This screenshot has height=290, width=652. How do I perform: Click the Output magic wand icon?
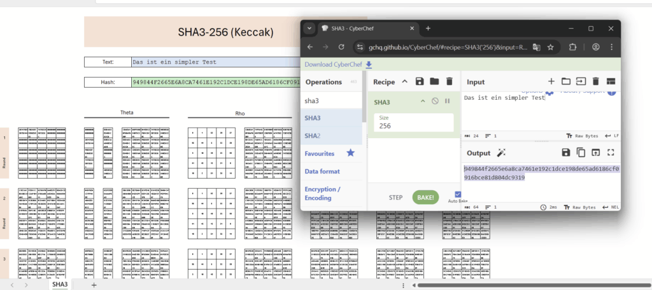[x=501, y=153]
